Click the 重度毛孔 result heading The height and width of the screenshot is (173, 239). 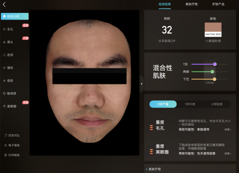click(x=160, y=125)
